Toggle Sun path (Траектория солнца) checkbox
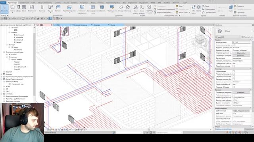This screenshot has height=142, width=254. (234, 66)
